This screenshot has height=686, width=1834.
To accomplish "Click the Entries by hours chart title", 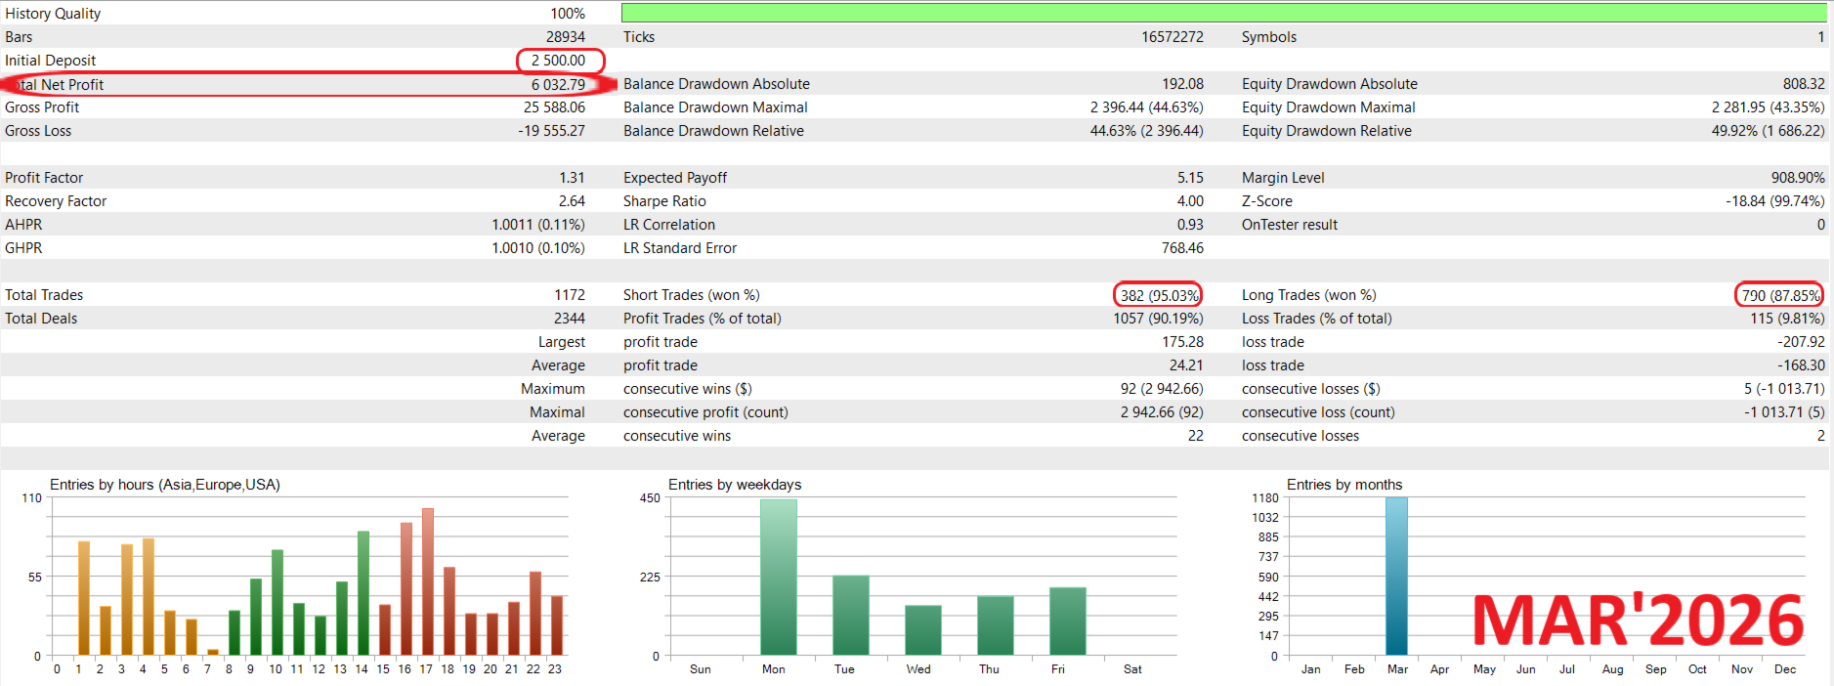I will click(x=165, y=485).
